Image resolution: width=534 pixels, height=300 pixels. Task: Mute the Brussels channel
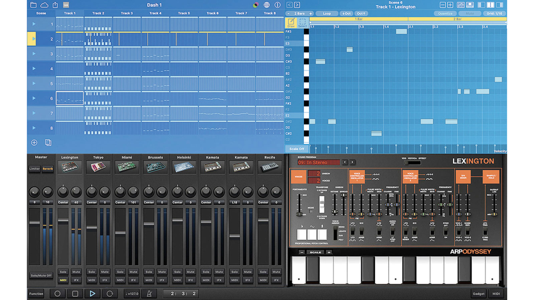[x=162, y=272]
